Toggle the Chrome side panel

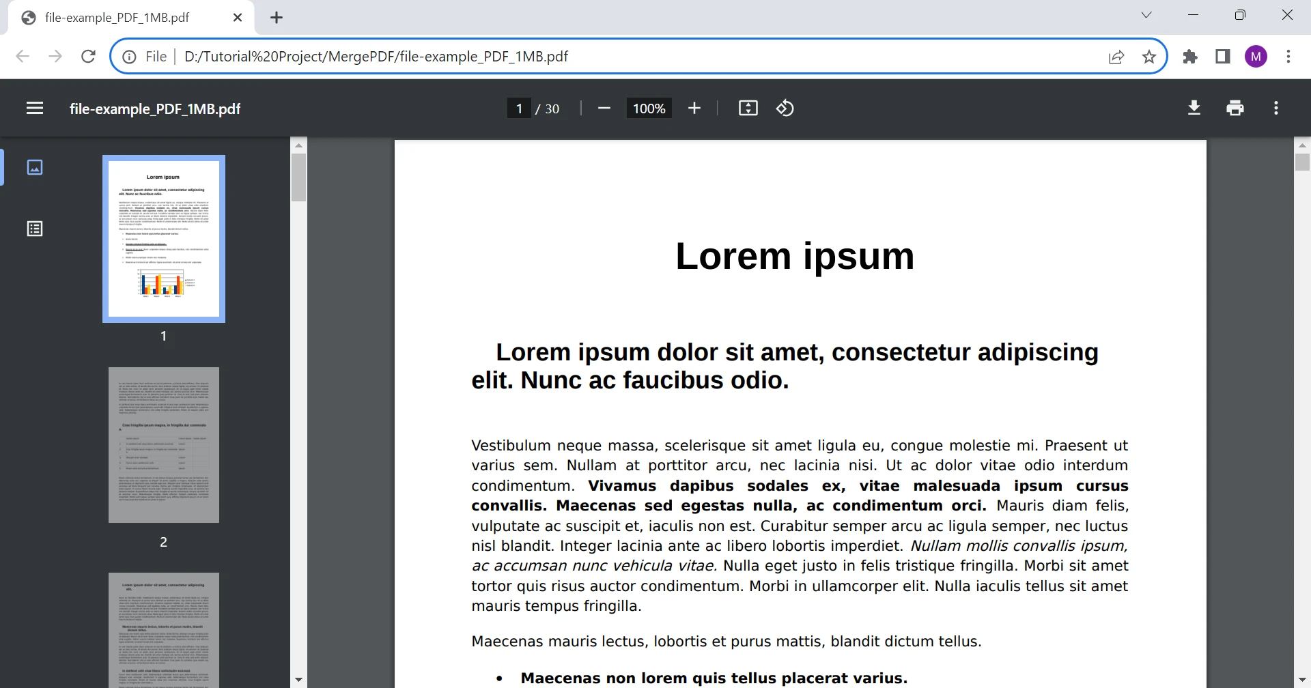click(1223, 57)
